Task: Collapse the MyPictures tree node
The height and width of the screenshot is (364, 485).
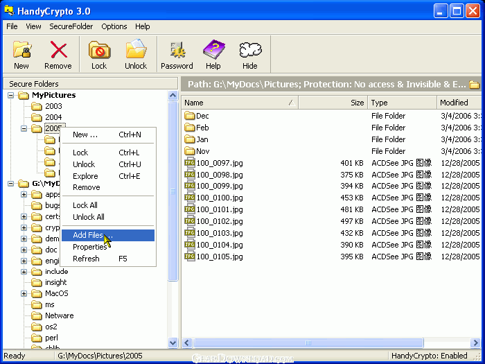Action: 11,96
